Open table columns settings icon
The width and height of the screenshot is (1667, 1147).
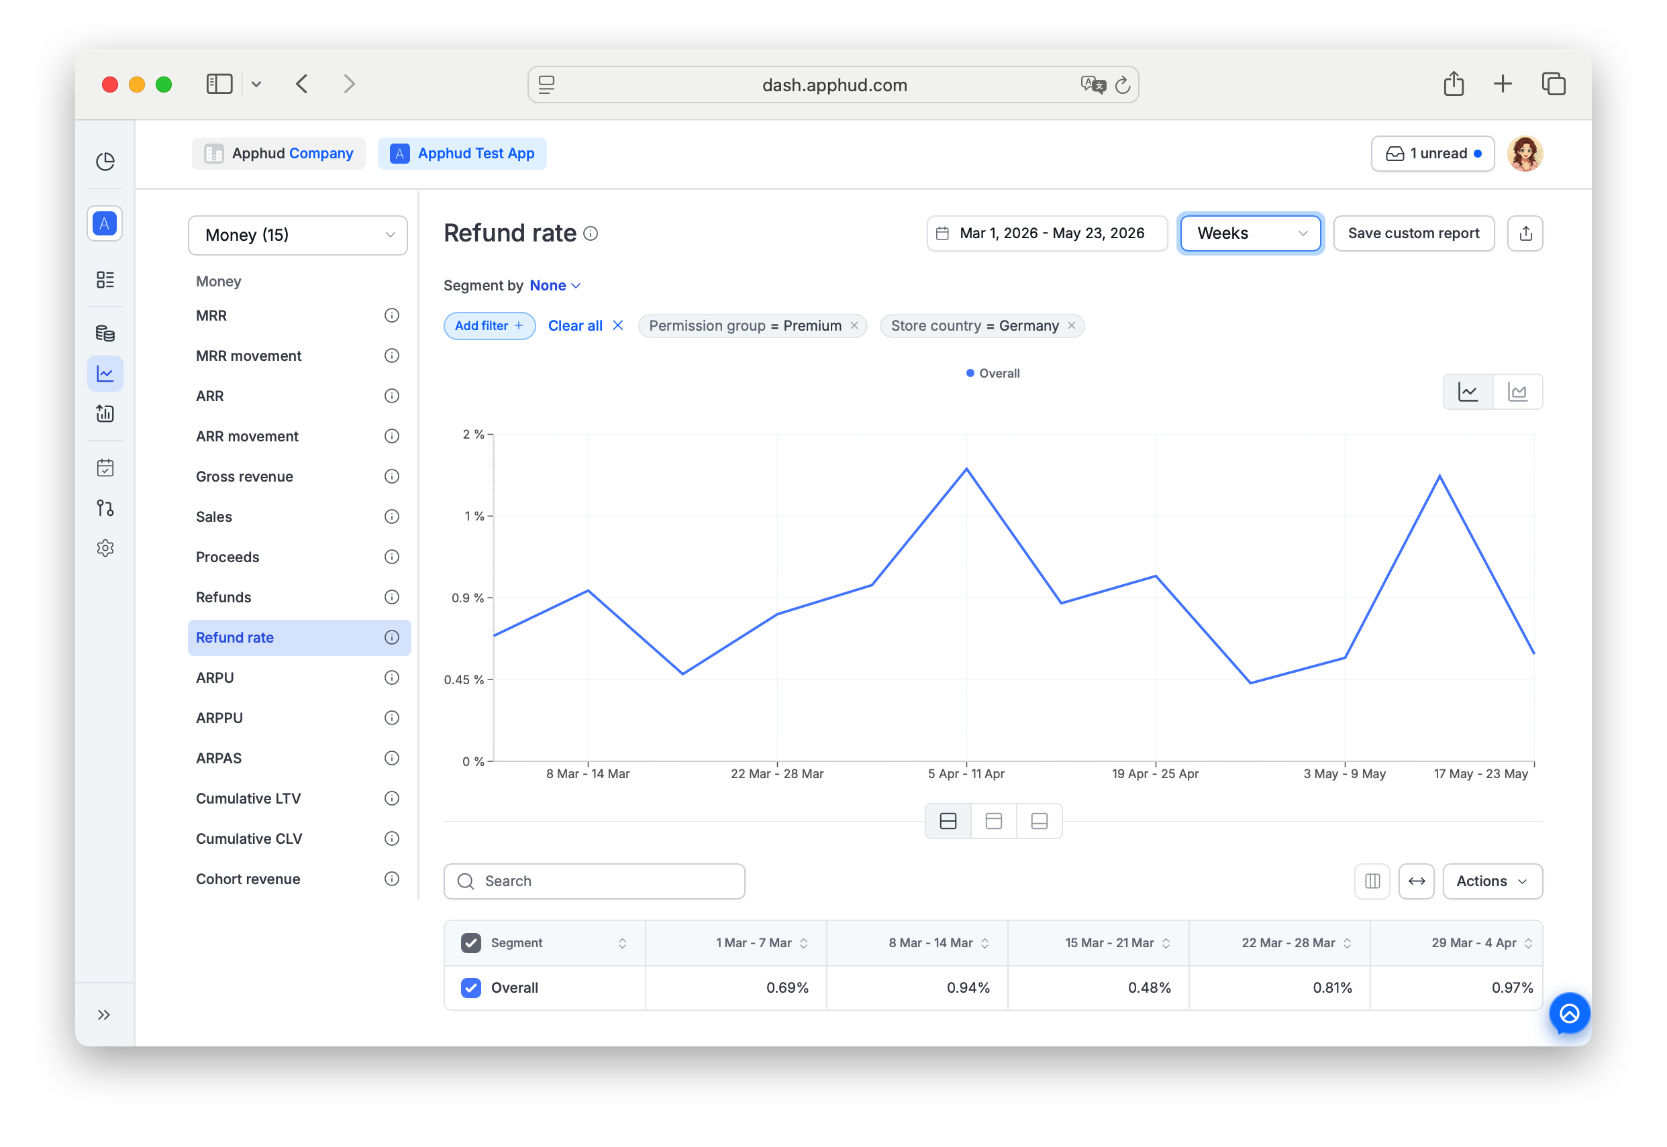coord(1372,882)
